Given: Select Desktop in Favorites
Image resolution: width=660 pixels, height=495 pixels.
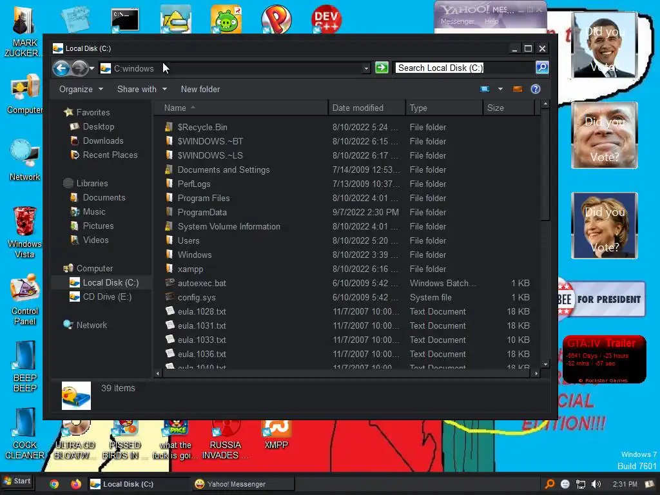Looking at the screenshot, I should coord(92,126).
